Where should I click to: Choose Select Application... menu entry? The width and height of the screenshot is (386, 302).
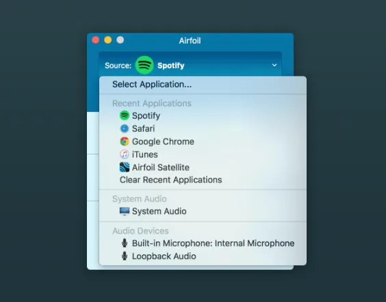pyautogui.click(x=203, y=84)
